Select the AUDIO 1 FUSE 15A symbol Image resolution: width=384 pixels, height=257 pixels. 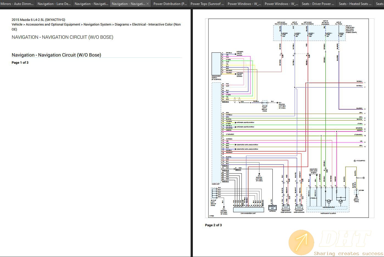click(297, 35)
